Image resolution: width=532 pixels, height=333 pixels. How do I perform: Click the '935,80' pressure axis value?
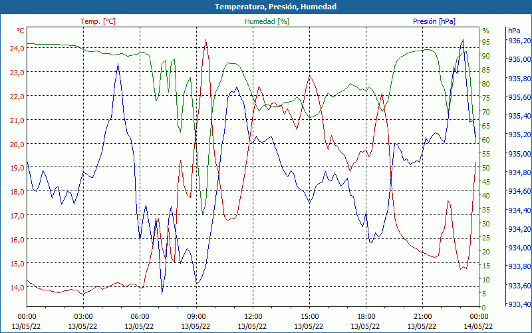coord(518,79)
